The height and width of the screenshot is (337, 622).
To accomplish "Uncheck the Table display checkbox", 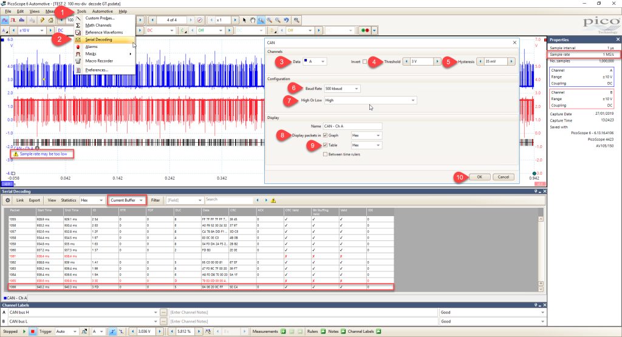I will coord(326,145).
